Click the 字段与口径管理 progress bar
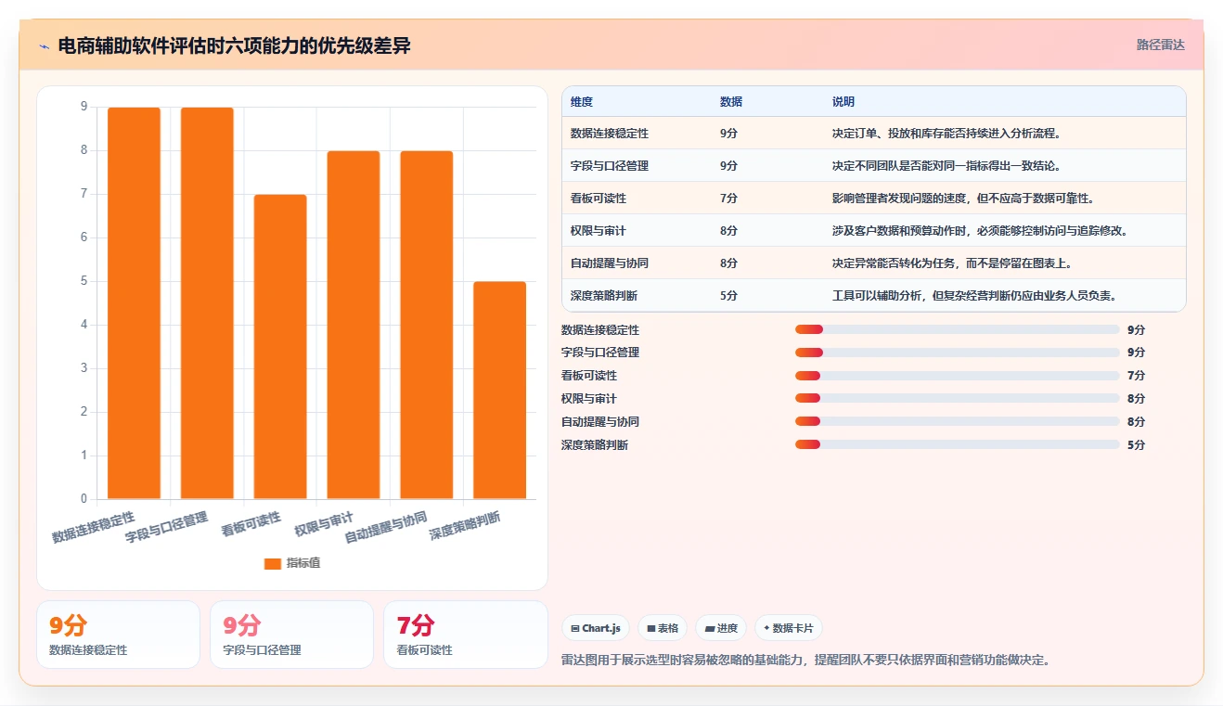Image resolution: width=1223 pixels, height=706 pixels. pos(958,353)
